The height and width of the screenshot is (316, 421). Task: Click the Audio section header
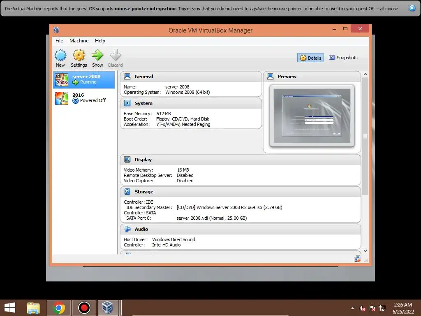coord(241,229)
